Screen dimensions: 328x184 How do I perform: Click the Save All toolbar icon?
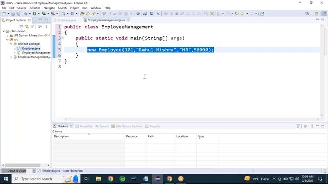pos(18,14)
